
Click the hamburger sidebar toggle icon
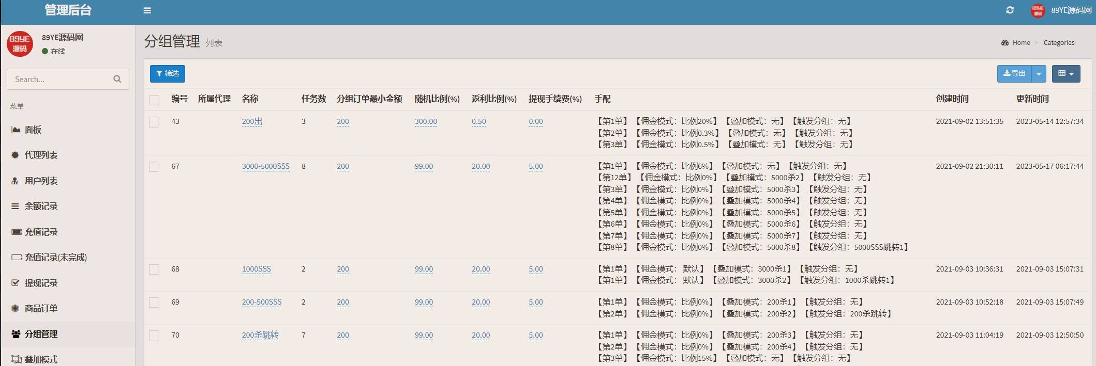point(147,10)
